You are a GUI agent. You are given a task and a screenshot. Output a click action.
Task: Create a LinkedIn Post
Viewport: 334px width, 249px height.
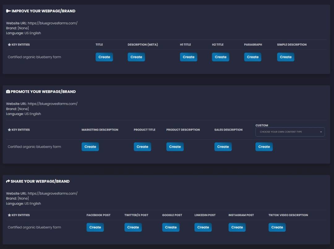click(x=203, y=227)
